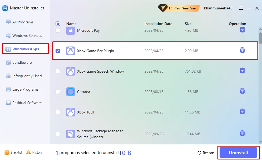Screen dimensions: 262x160
Task: Switch to Windows Services section
Action: (27, 35)
